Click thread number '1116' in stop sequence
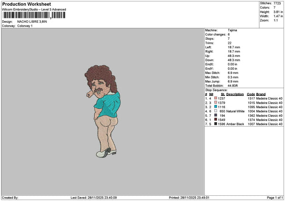285x201 pixels. click(x=221, y=107)
